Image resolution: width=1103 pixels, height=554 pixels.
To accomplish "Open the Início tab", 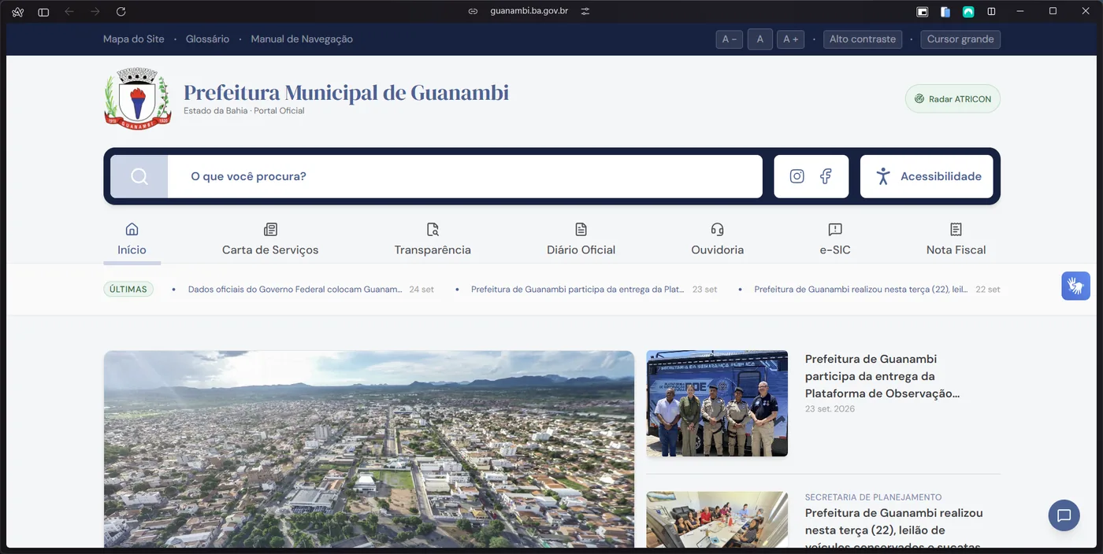I will [132, 240].
